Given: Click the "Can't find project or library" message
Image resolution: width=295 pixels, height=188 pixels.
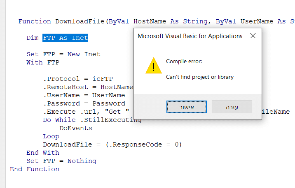Looking at the screenshot, I should [x=199, y=77].
